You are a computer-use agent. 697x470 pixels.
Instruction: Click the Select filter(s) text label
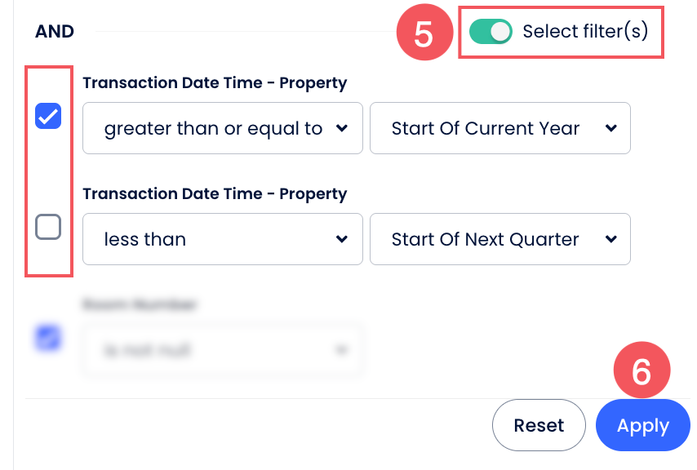click(585, 32)
